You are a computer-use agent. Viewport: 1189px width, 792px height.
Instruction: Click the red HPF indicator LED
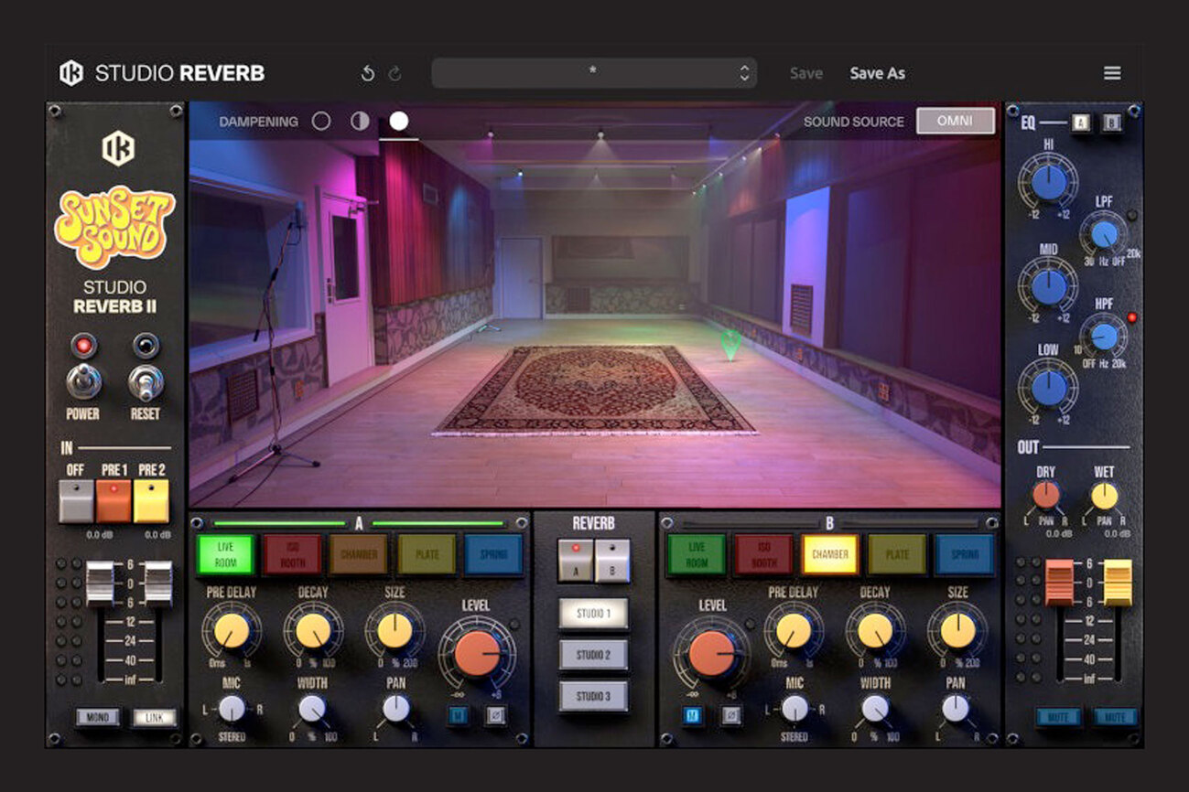pos(1132,317)
